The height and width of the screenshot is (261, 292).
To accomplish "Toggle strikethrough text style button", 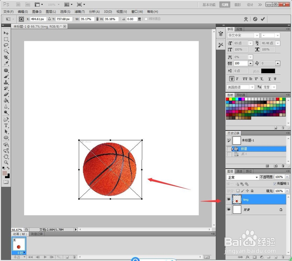I will click(x=275, y=79).
